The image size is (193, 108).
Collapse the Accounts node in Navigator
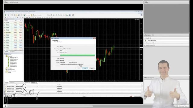click(x=5, y=56)
